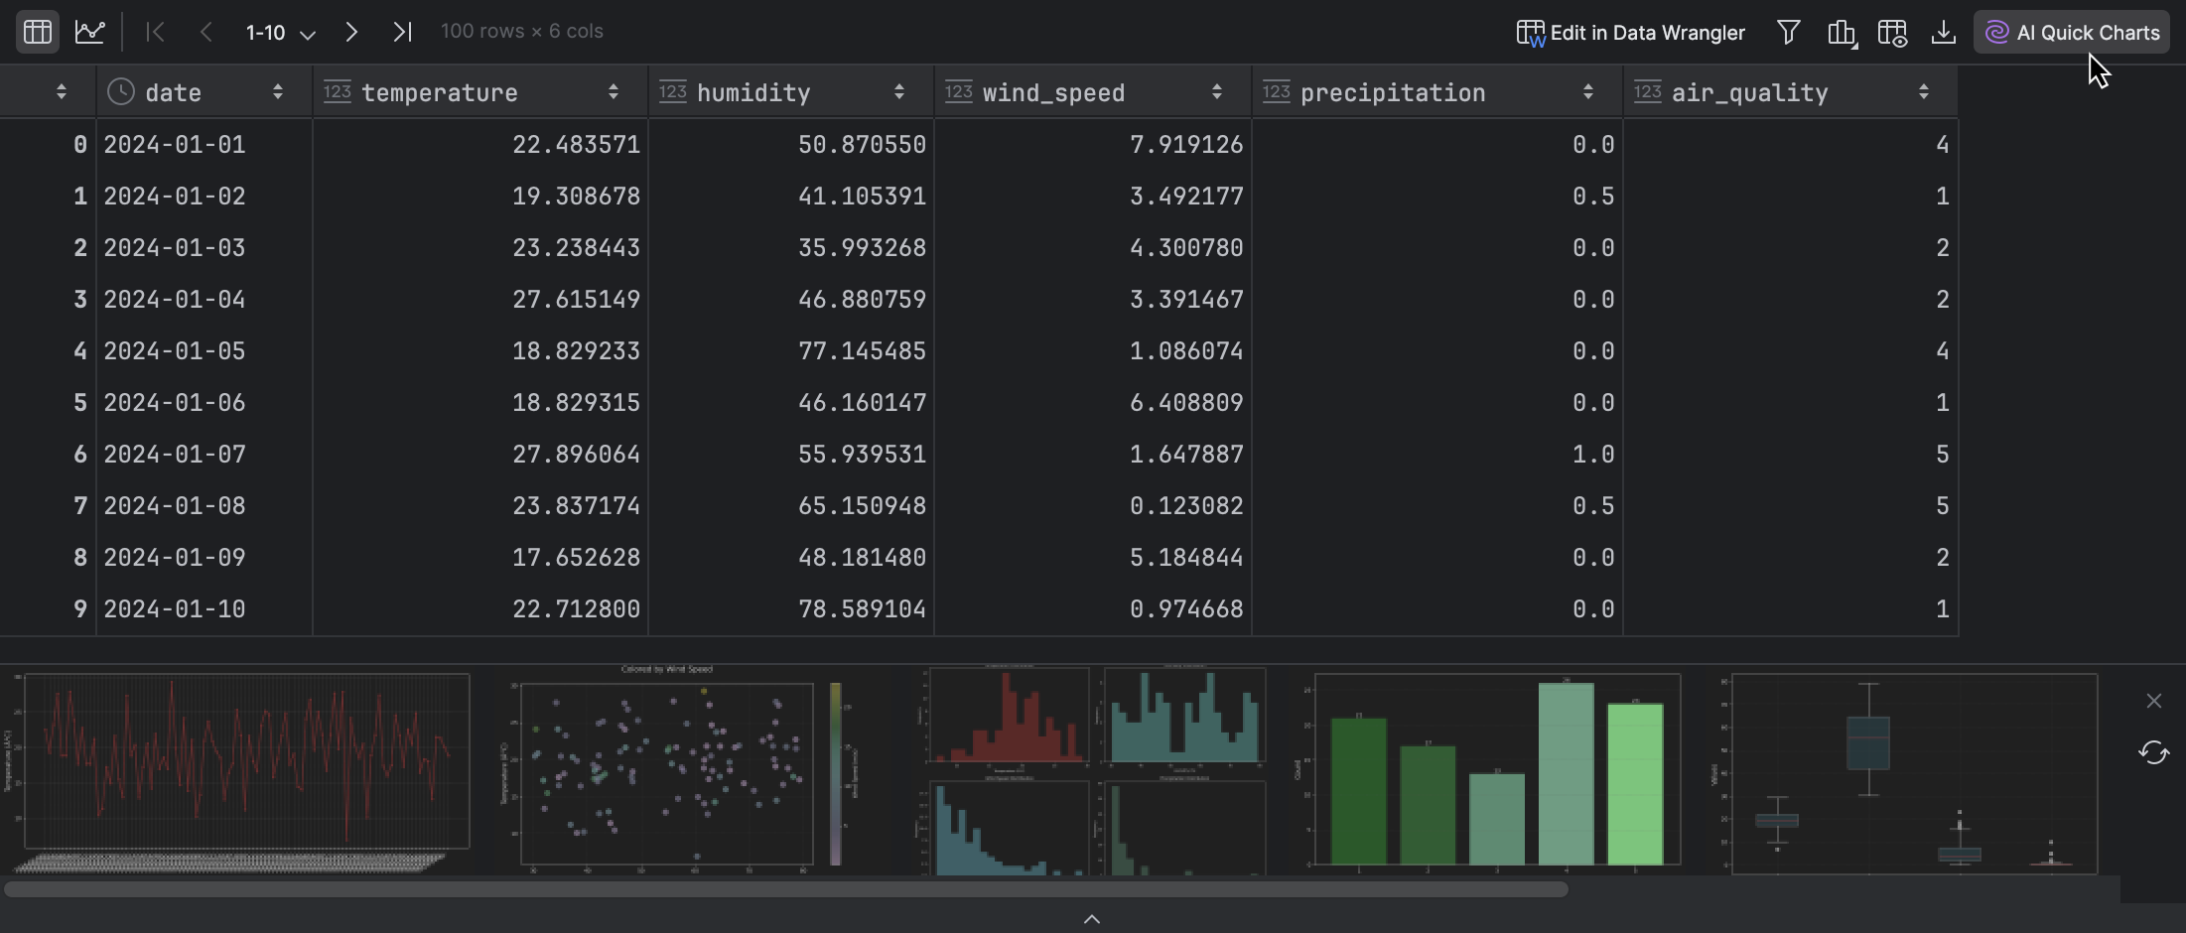Refresh the quick charts panel

coord(2153,752)
